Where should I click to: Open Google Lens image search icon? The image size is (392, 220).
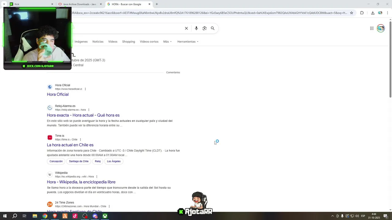coord(205,28)
